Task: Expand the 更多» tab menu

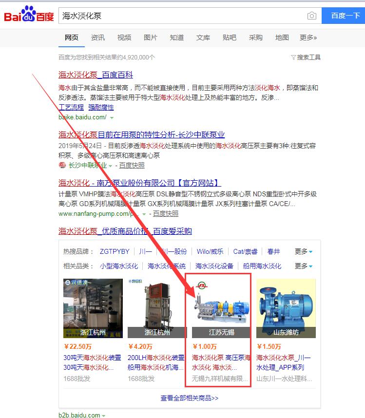Action: point(308,38)
